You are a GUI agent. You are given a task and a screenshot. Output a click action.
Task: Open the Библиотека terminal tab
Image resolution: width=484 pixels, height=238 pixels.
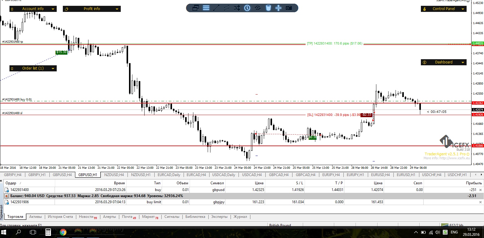195,217
